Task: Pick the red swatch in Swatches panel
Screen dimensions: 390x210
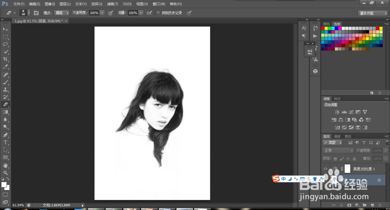Action: coord(323,28)
